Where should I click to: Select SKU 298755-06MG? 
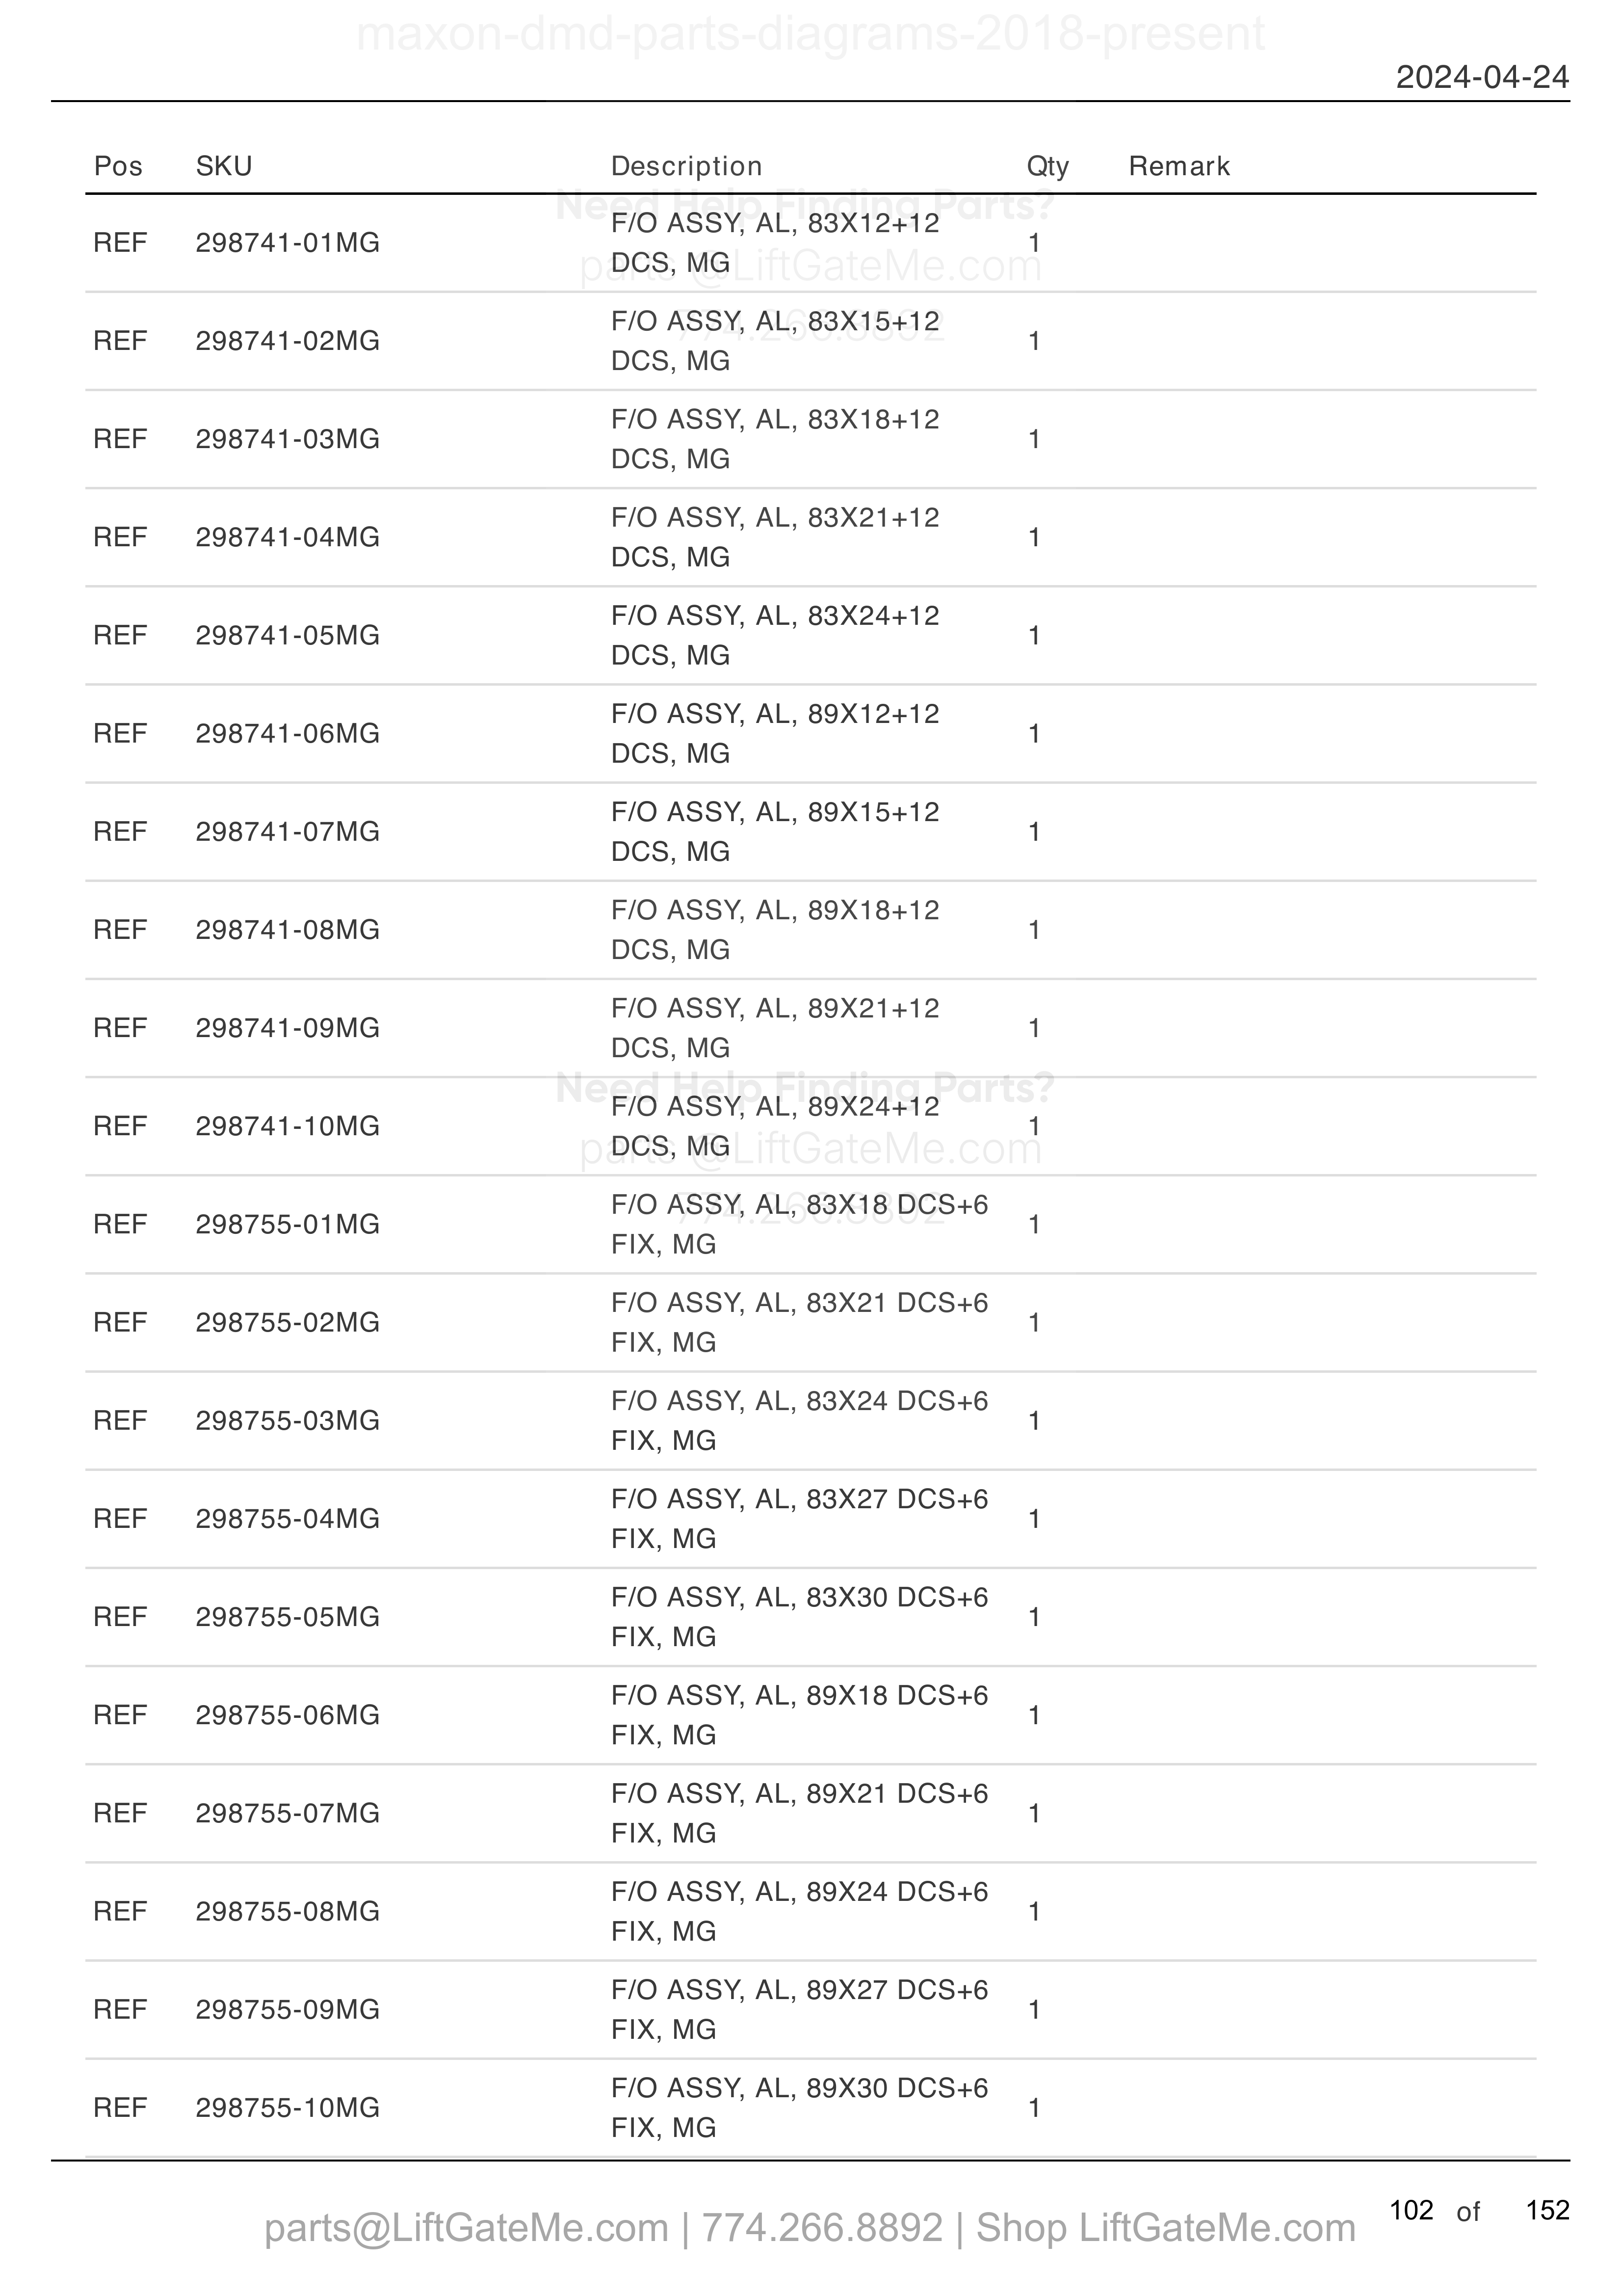[x=287, y=1716]
